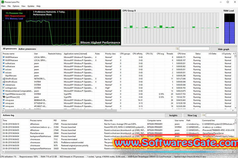Open the Help menu
The image size is (238, 158).
tap(38, 6)
